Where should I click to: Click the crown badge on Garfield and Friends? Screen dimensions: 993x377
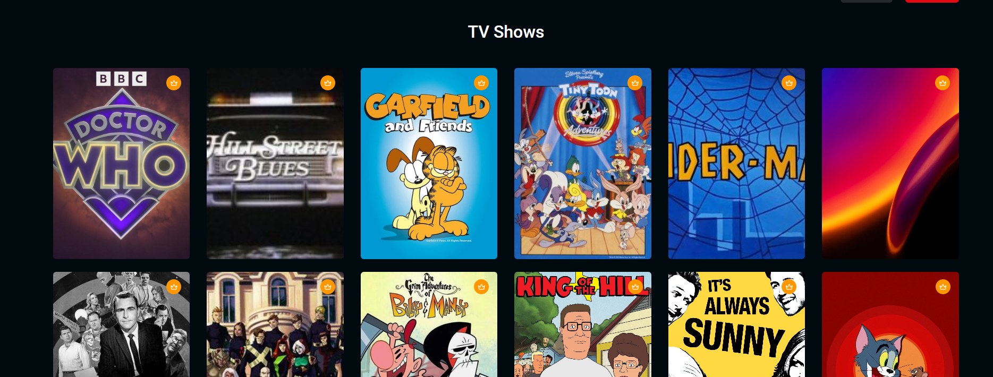[481, 83]
